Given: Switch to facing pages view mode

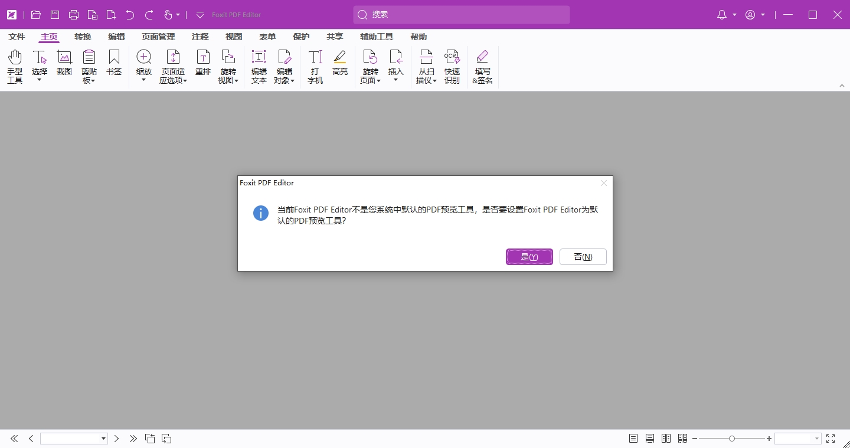Looking at the screenshot, I should (x=666, y=439).
